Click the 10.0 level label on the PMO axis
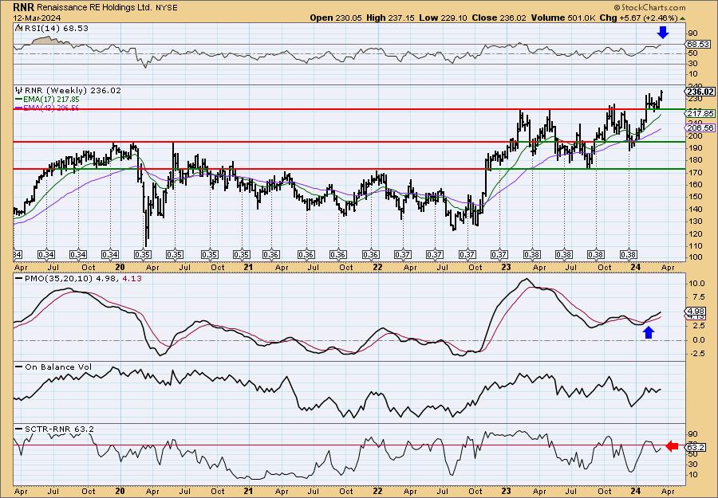This screenshot has height=498, width=718. tap(696, 283)
